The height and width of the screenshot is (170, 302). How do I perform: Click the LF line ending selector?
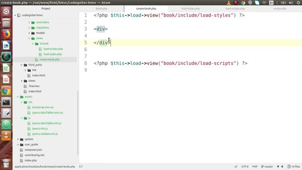click(236, 167)
